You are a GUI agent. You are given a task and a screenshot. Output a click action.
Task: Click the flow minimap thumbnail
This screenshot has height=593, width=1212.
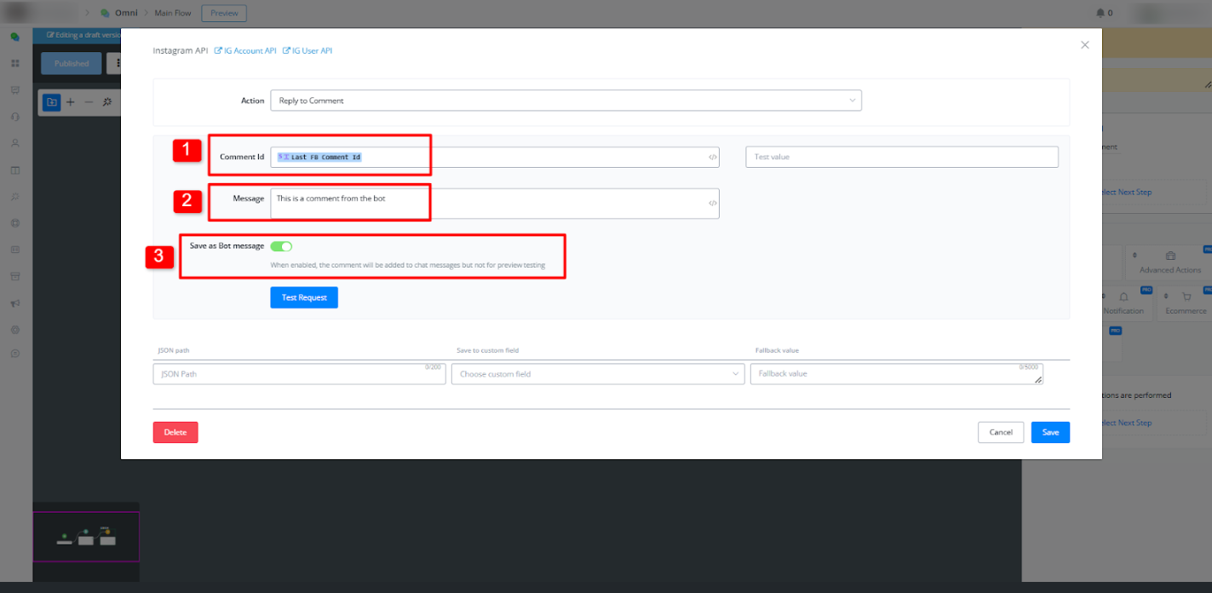(x=85, y=536)
